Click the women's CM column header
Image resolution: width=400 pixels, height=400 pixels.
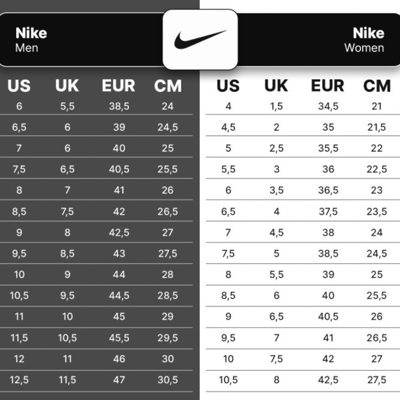point(377,86)
